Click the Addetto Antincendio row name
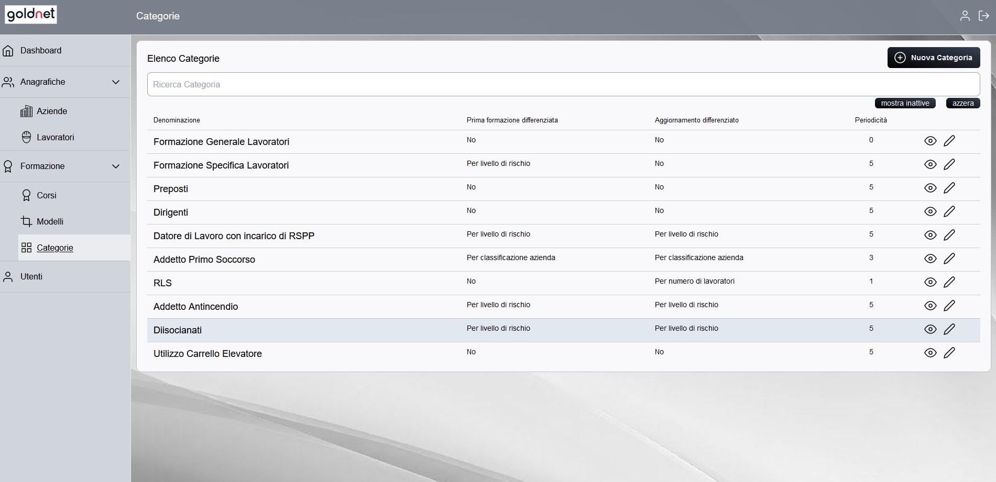Image resolution: width=996 pixels, height=482 pixels. (x=195, y=307)
